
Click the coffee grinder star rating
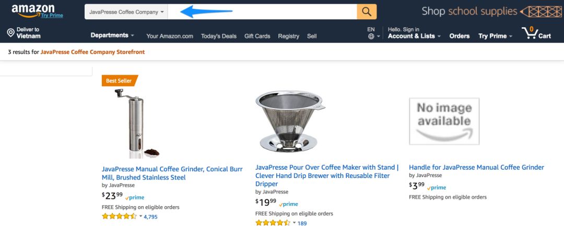(x=119, y=216)
